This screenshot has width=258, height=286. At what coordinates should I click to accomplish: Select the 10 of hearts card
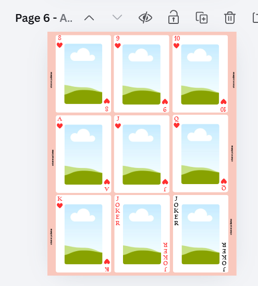point(200,74)
